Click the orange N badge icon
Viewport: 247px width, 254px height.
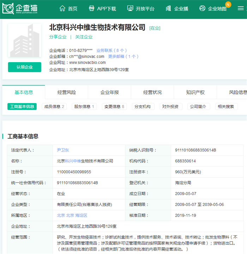tap(228, 5)
